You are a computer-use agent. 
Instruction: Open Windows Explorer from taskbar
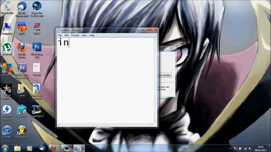(x=17, y=148)
